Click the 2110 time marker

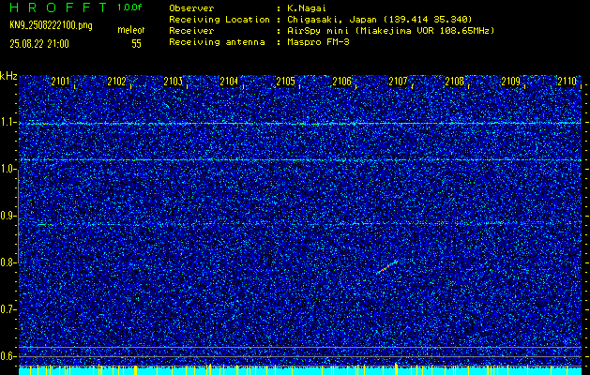tap(567, 82)
